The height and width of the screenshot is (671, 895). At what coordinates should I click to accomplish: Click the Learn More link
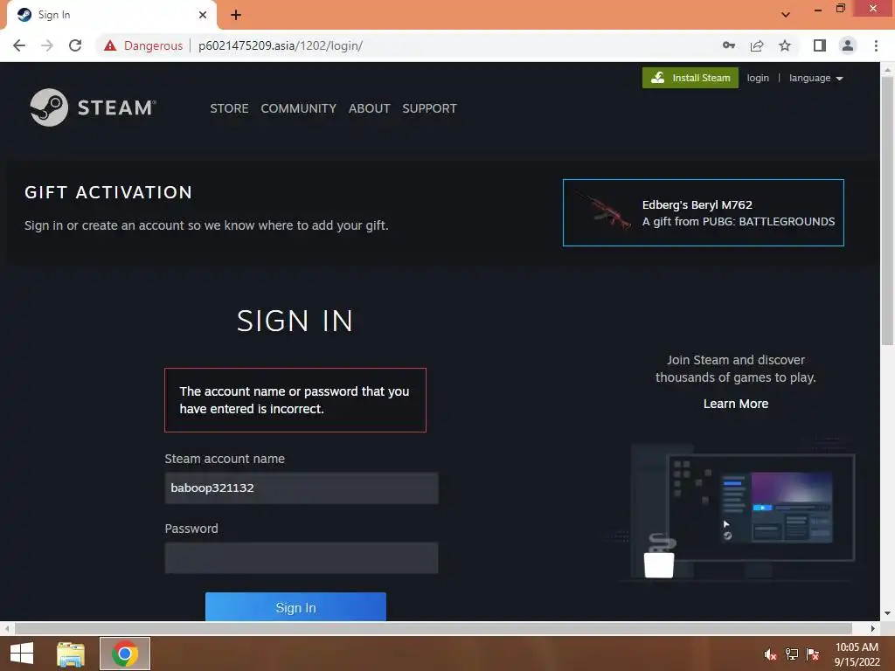(735, 404)
